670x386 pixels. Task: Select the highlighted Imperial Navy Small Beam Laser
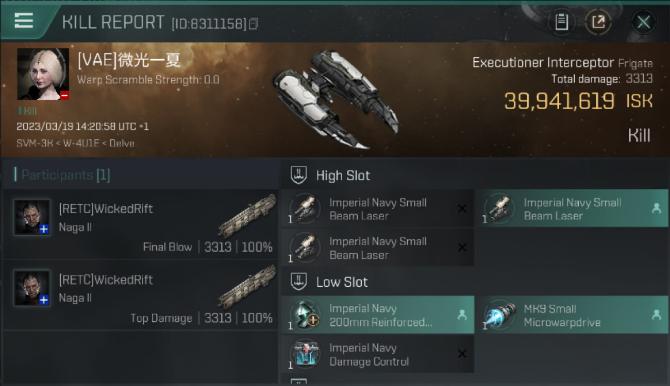(x=572, y=209)
